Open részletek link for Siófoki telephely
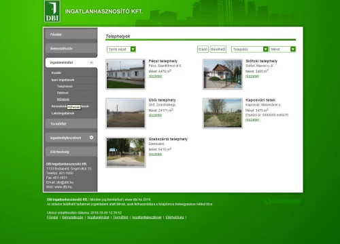340x244 pixels. point(252,76)
